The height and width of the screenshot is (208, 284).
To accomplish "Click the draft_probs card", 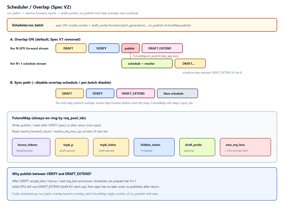I will [197, 147].
